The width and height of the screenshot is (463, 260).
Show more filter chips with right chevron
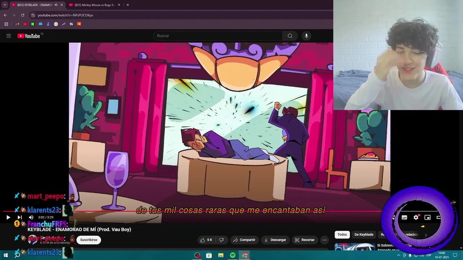426,235
